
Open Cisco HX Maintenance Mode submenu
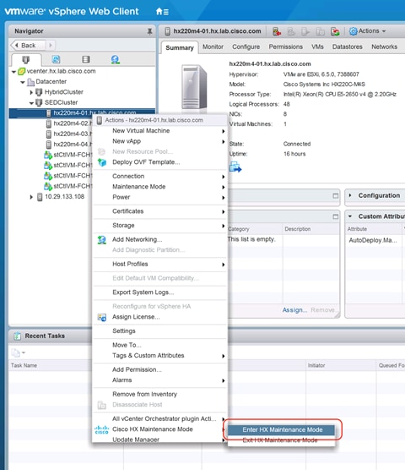click(160, 429)
